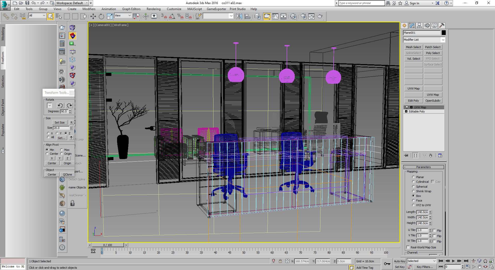Open the Curve Editor from toolbar
Viewport: 495px width, 270px height.
click(x=275, y=16)
